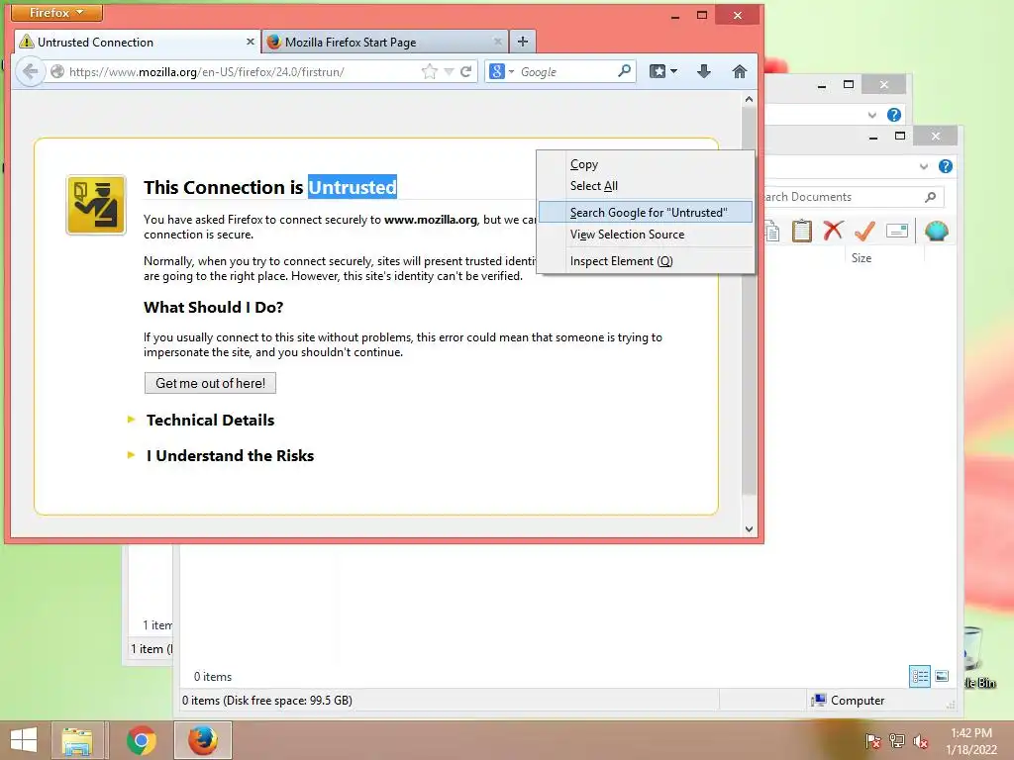This screenshot has height=760, width=1014.
Task: Open the Action Center flag tray icon
Action: tap(872, 740)
